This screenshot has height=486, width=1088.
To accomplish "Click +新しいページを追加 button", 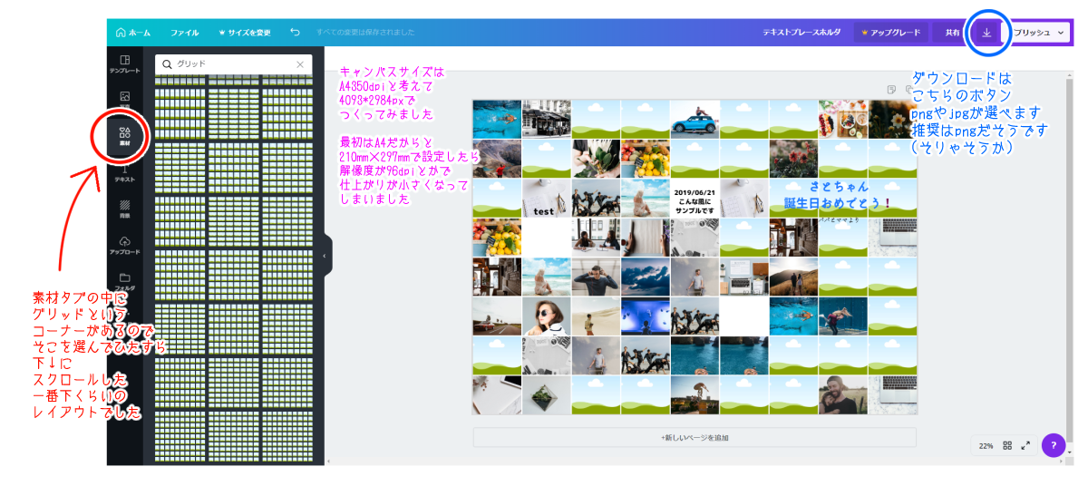I will [x=695, y=437].
